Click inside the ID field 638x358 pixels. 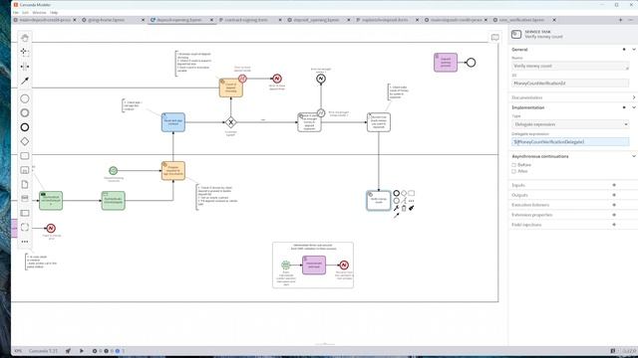click(x=570, y=84)
